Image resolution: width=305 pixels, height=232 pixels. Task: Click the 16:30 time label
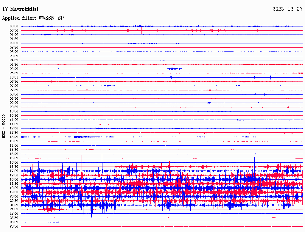tap(14, 167)
